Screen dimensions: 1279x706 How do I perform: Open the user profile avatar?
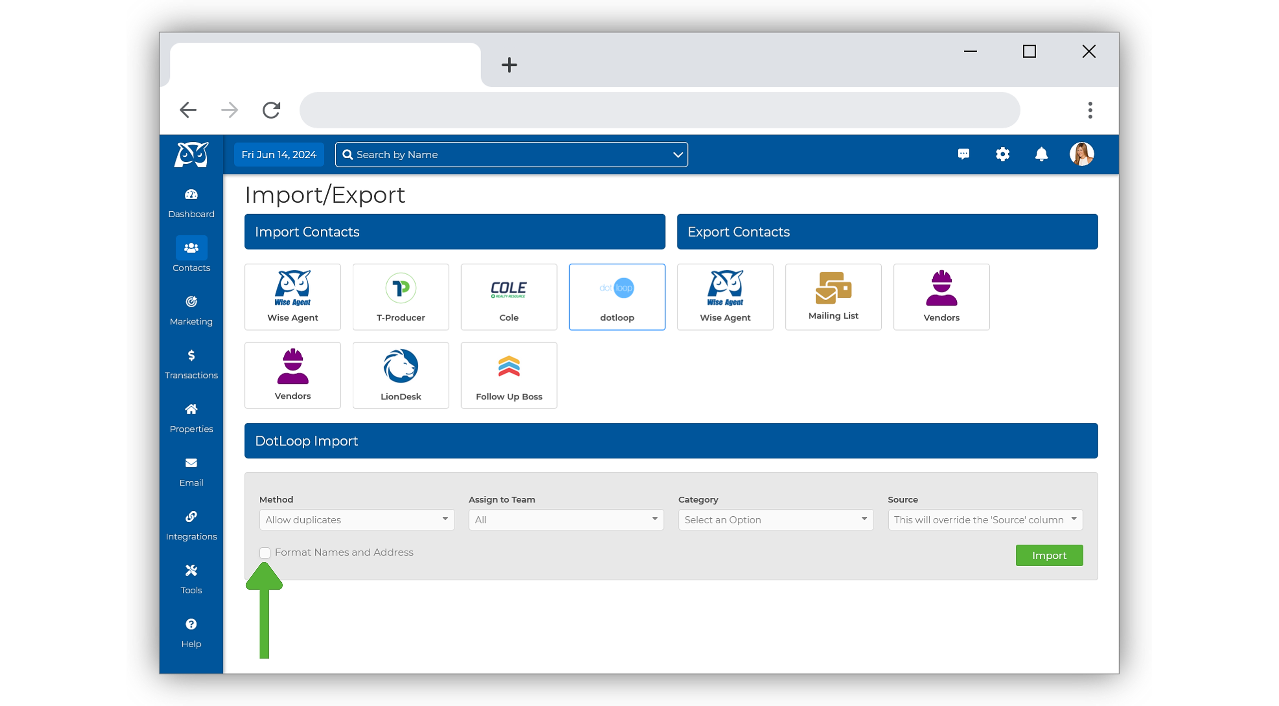1082,154
